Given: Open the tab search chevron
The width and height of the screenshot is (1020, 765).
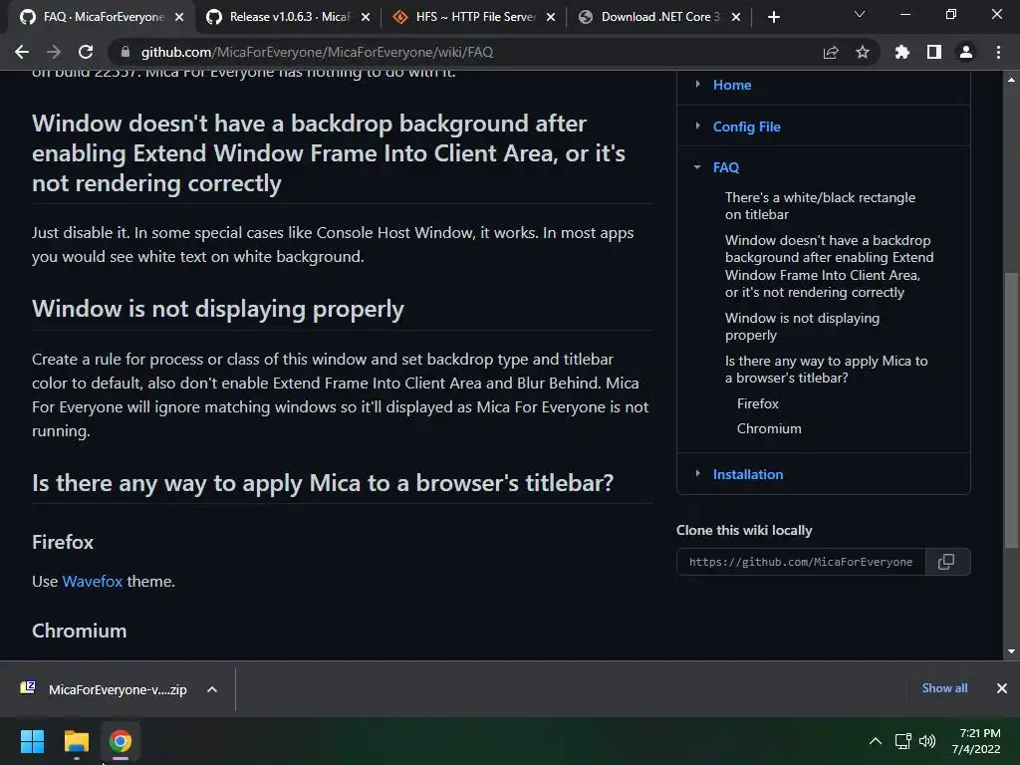Looking at the screenshot, I should coord(860,14).
